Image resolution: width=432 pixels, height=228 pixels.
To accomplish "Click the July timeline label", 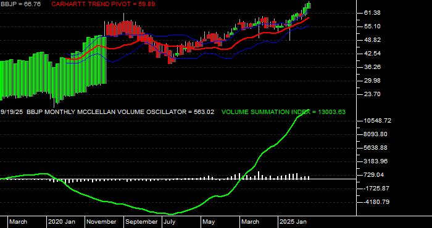I will [x=169, y=222].
